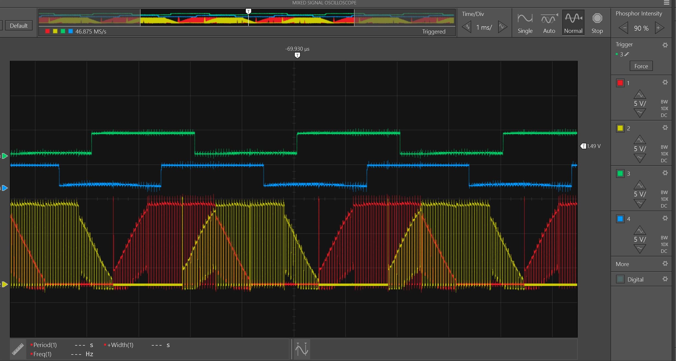Click the 46.875 MS/s sample rate
This screenshot has height=361, width=676.
[91, 31]
